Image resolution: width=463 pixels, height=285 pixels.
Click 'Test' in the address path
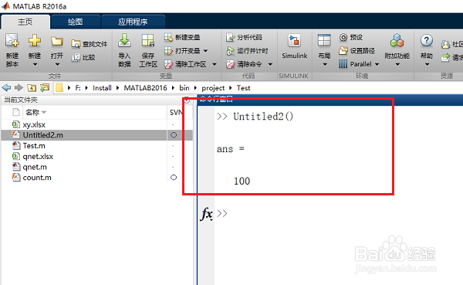tap(244, 88)
